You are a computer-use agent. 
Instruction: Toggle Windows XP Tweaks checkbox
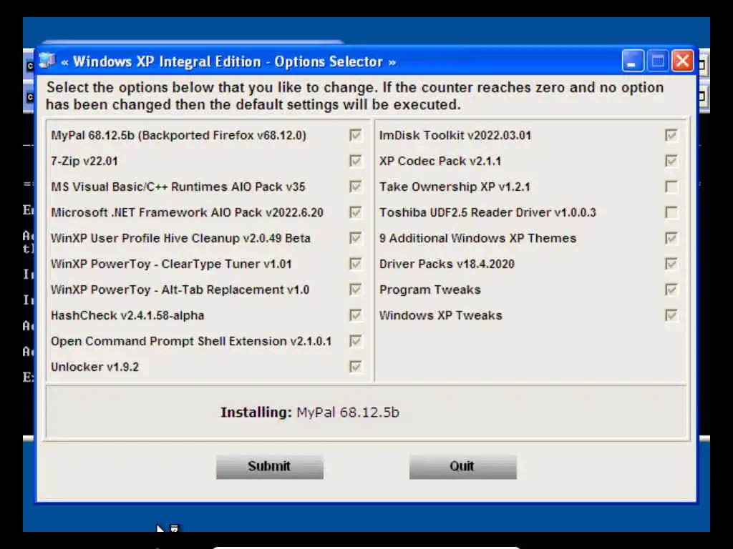[x=671, y=315]
